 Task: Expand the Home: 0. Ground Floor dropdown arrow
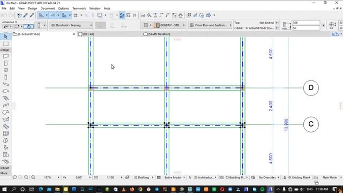point(277,28)
